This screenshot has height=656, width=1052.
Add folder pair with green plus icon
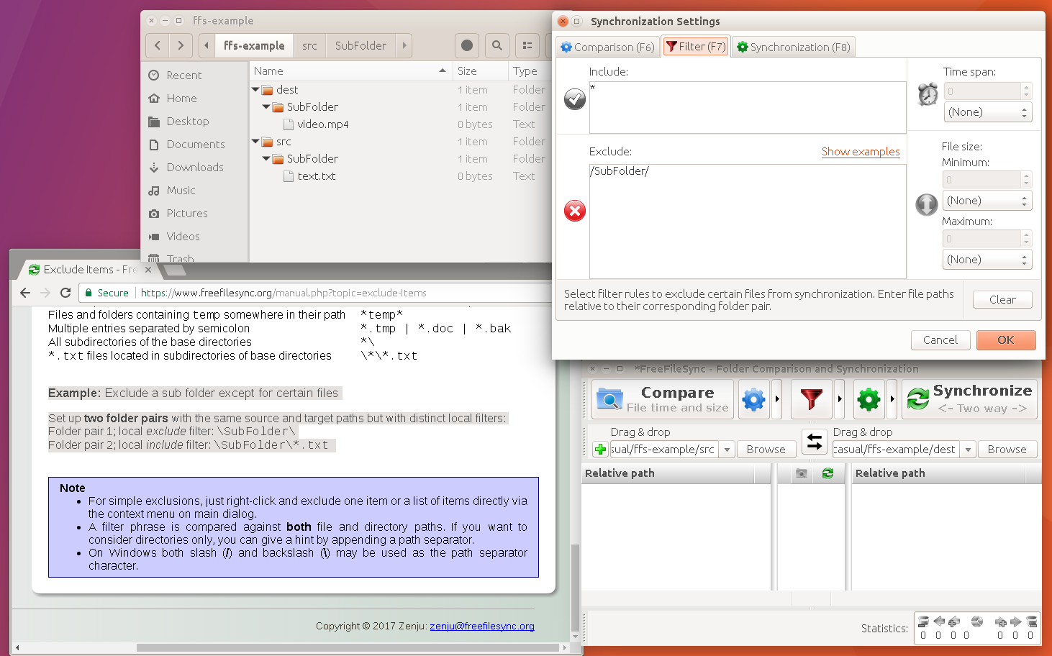(600, 450)
